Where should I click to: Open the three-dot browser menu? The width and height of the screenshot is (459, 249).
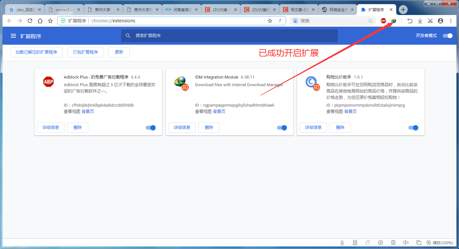click(451, 21)
